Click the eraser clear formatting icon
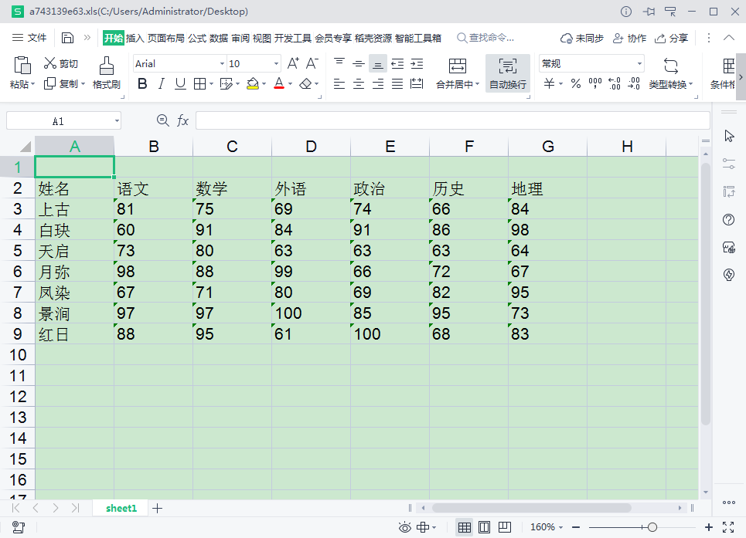Image resolution: width=746 pixels, height=538 pixels. [x=305, y=84]
